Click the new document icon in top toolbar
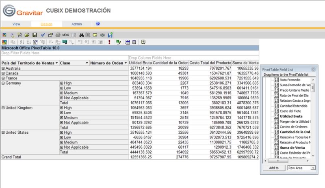Screen dimensions: 325x188 coord(19,35)
